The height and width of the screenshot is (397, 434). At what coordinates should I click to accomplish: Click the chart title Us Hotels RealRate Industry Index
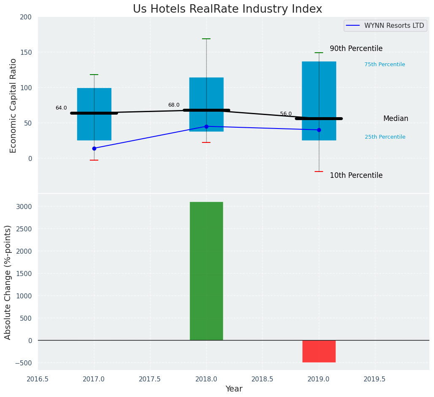227,9
